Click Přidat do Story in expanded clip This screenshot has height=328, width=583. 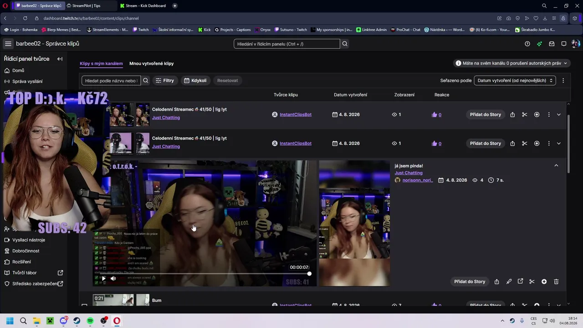[470, 282]
